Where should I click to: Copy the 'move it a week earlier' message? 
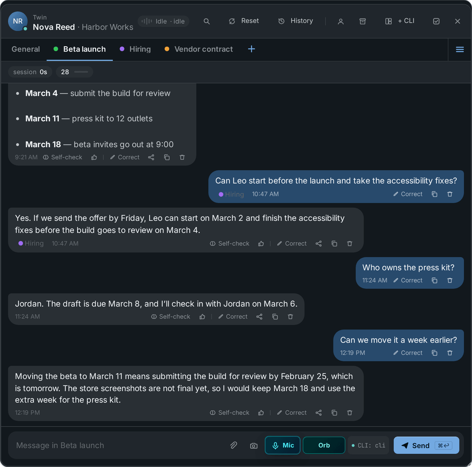(x=434, y=353)
